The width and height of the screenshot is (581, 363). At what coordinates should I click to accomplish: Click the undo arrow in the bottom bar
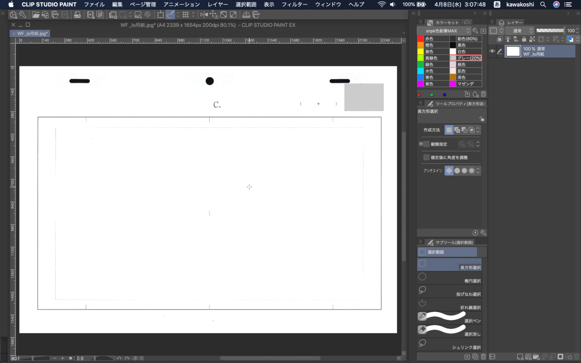point(119,358)
